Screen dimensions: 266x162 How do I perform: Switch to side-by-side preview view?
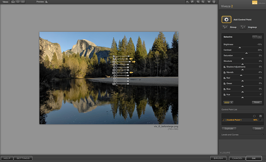coord(23,2)
